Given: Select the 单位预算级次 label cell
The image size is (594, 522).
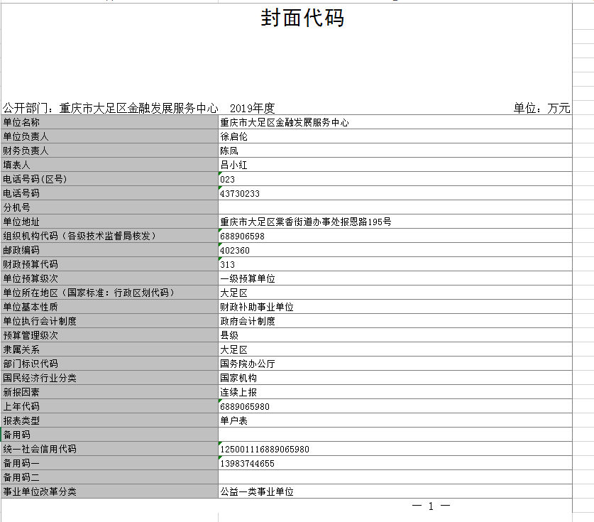Looking at the screenshot, I should pos(109,278).
